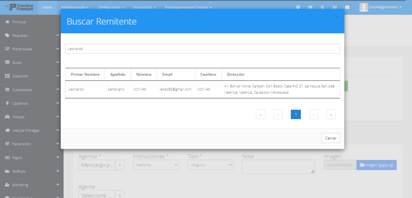Click the search field containing Leonardo
The image size is (412, 198).
tap(202, 49)
